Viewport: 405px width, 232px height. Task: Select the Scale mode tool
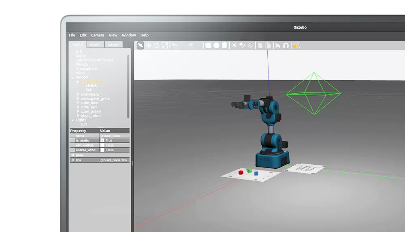[164, 45]
